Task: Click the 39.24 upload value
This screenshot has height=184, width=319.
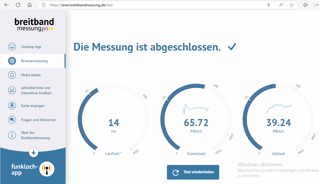Action: tap(279, 123)
